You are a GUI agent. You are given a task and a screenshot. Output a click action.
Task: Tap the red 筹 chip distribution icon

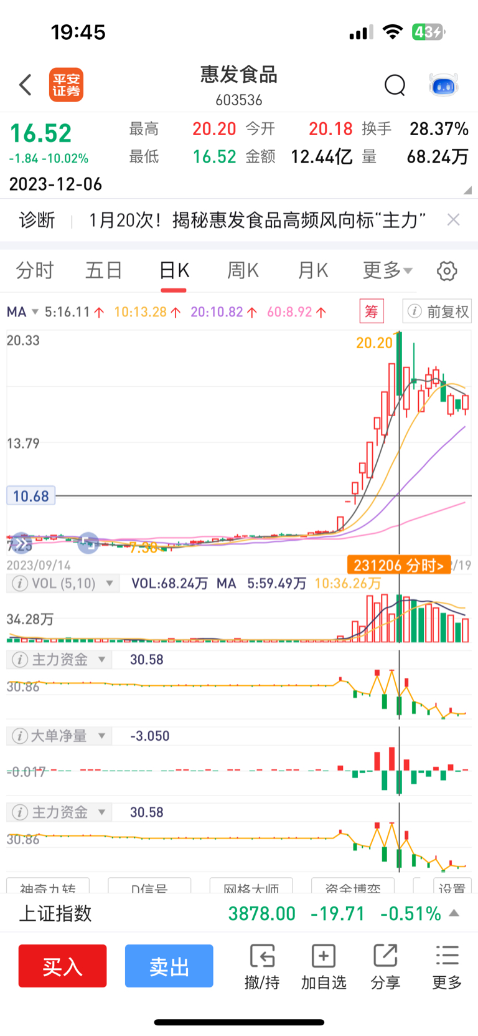pyautogui.click(x=372, y=311)
